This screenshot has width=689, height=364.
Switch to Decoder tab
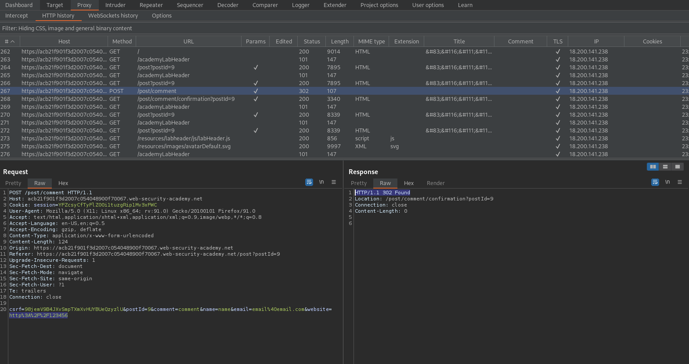click(x=228, y=5)
